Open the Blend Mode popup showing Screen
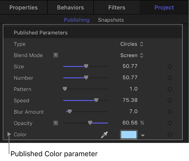The height and width of the screenshot is (161, 189). coord(132,55)
